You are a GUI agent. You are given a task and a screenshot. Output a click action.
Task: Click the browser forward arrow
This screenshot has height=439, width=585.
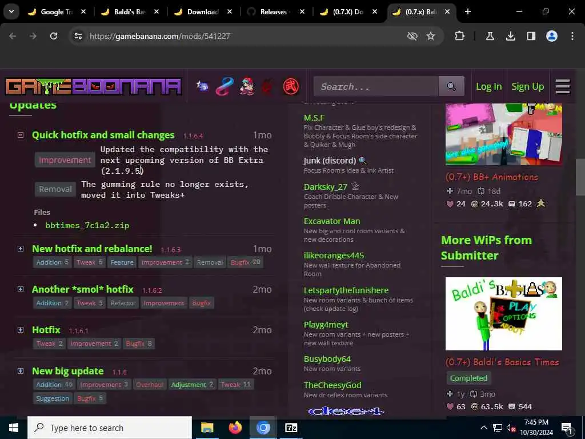(x=33, y=36)
